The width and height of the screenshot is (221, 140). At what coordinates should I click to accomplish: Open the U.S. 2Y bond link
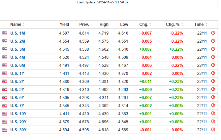pos(17,82)
